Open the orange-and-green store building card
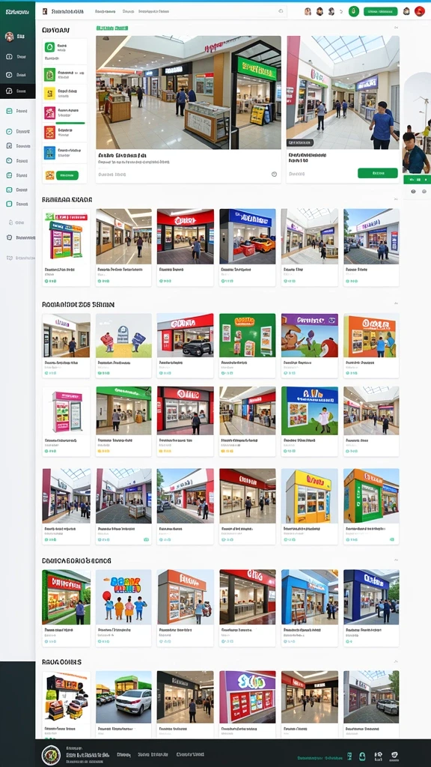Screen dimensions: 431x767 tap(371, 506)
